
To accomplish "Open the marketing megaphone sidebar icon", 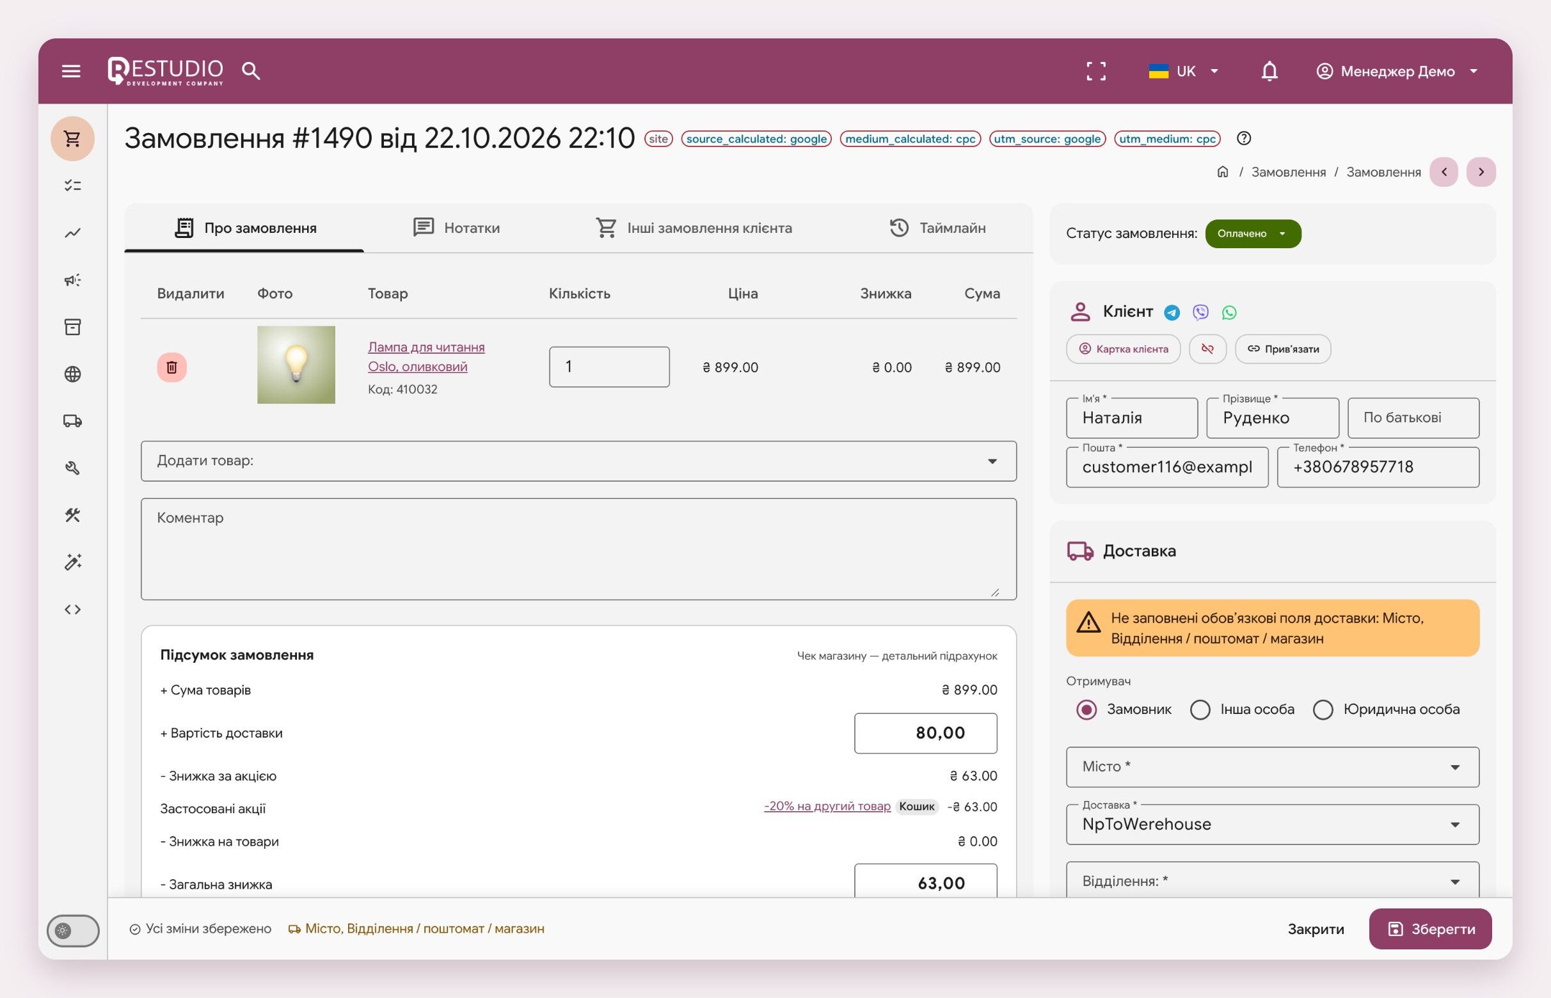I will pos(72,280).
